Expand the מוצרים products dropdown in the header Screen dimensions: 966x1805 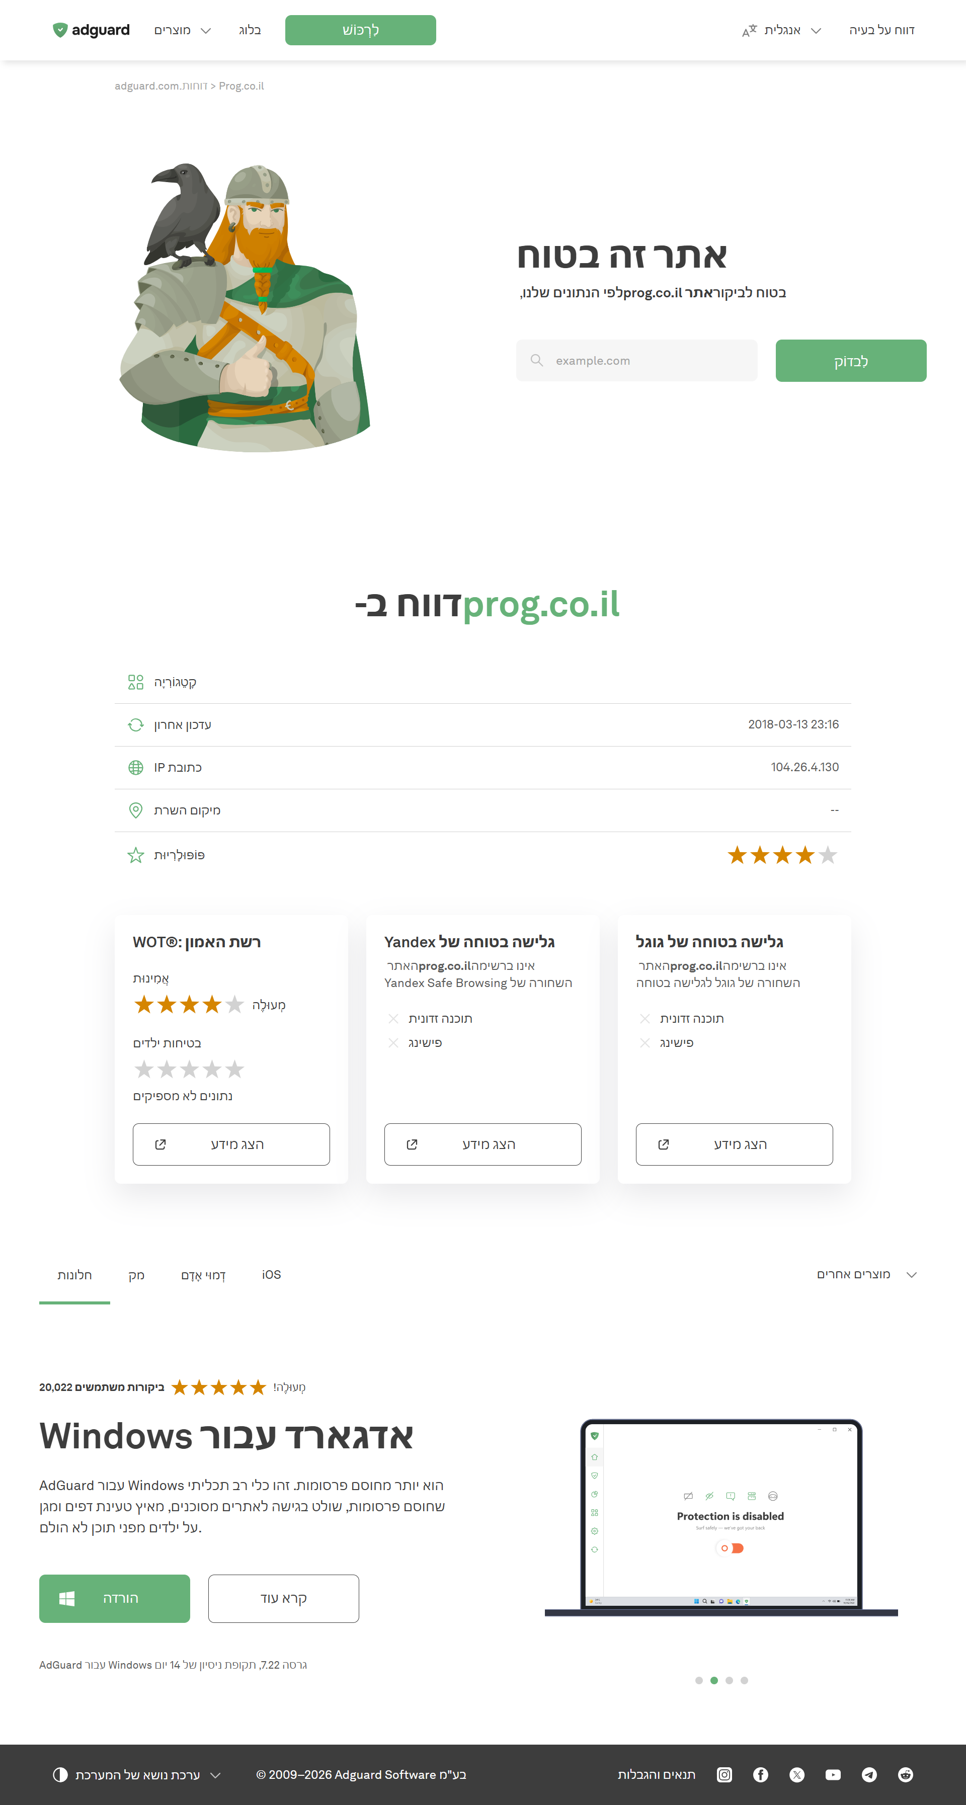pyautogui.click(x=182, y=30)
